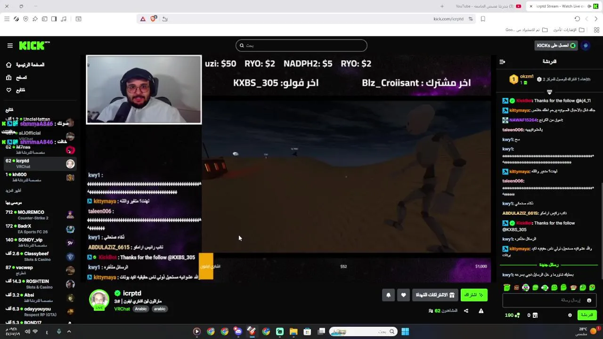
Task: Focus the Kick search box
Action: pyautogui.click(x=301, y=46)
